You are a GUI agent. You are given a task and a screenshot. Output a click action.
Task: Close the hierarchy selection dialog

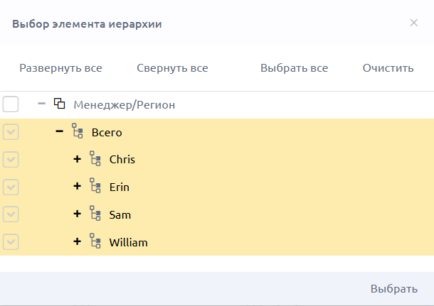(414, 23)
